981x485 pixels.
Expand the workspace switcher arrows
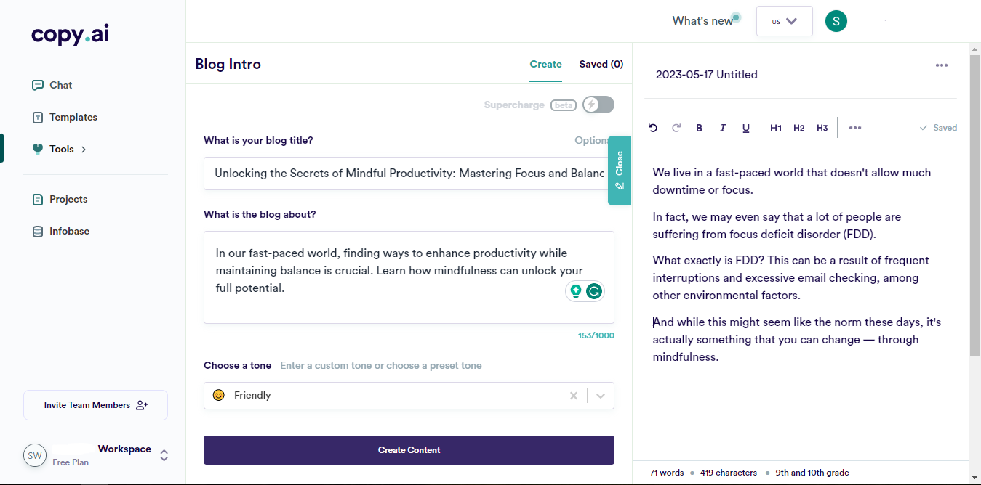[164, 455]
